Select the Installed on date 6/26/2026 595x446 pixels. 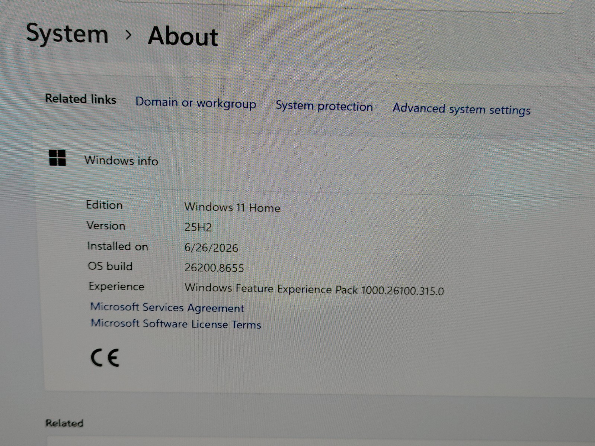211,248
